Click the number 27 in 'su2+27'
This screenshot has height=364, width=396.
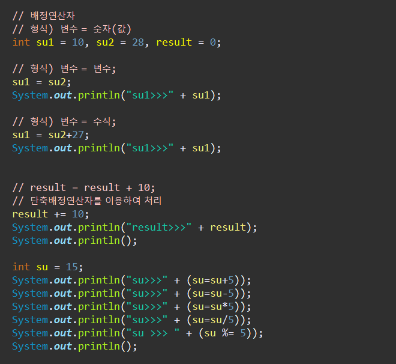coord(78,135)
